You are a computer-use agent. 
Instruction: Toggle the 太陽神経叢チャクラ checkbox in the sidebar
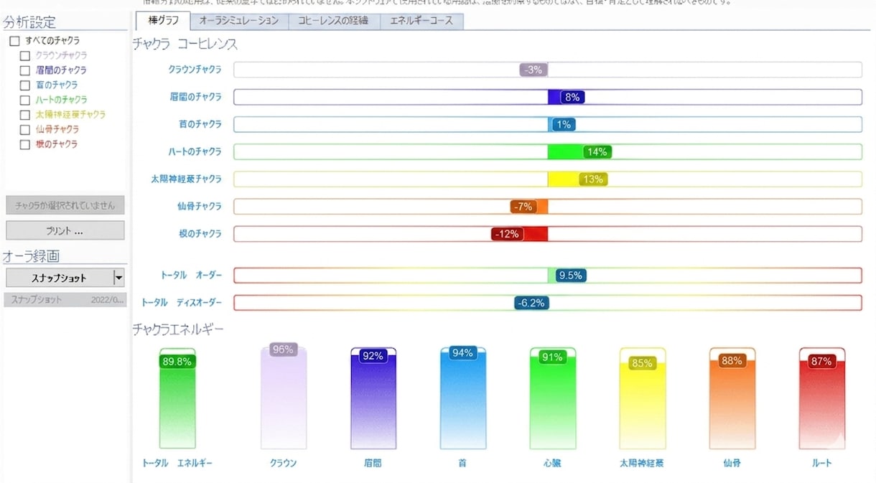click(25, 115)
